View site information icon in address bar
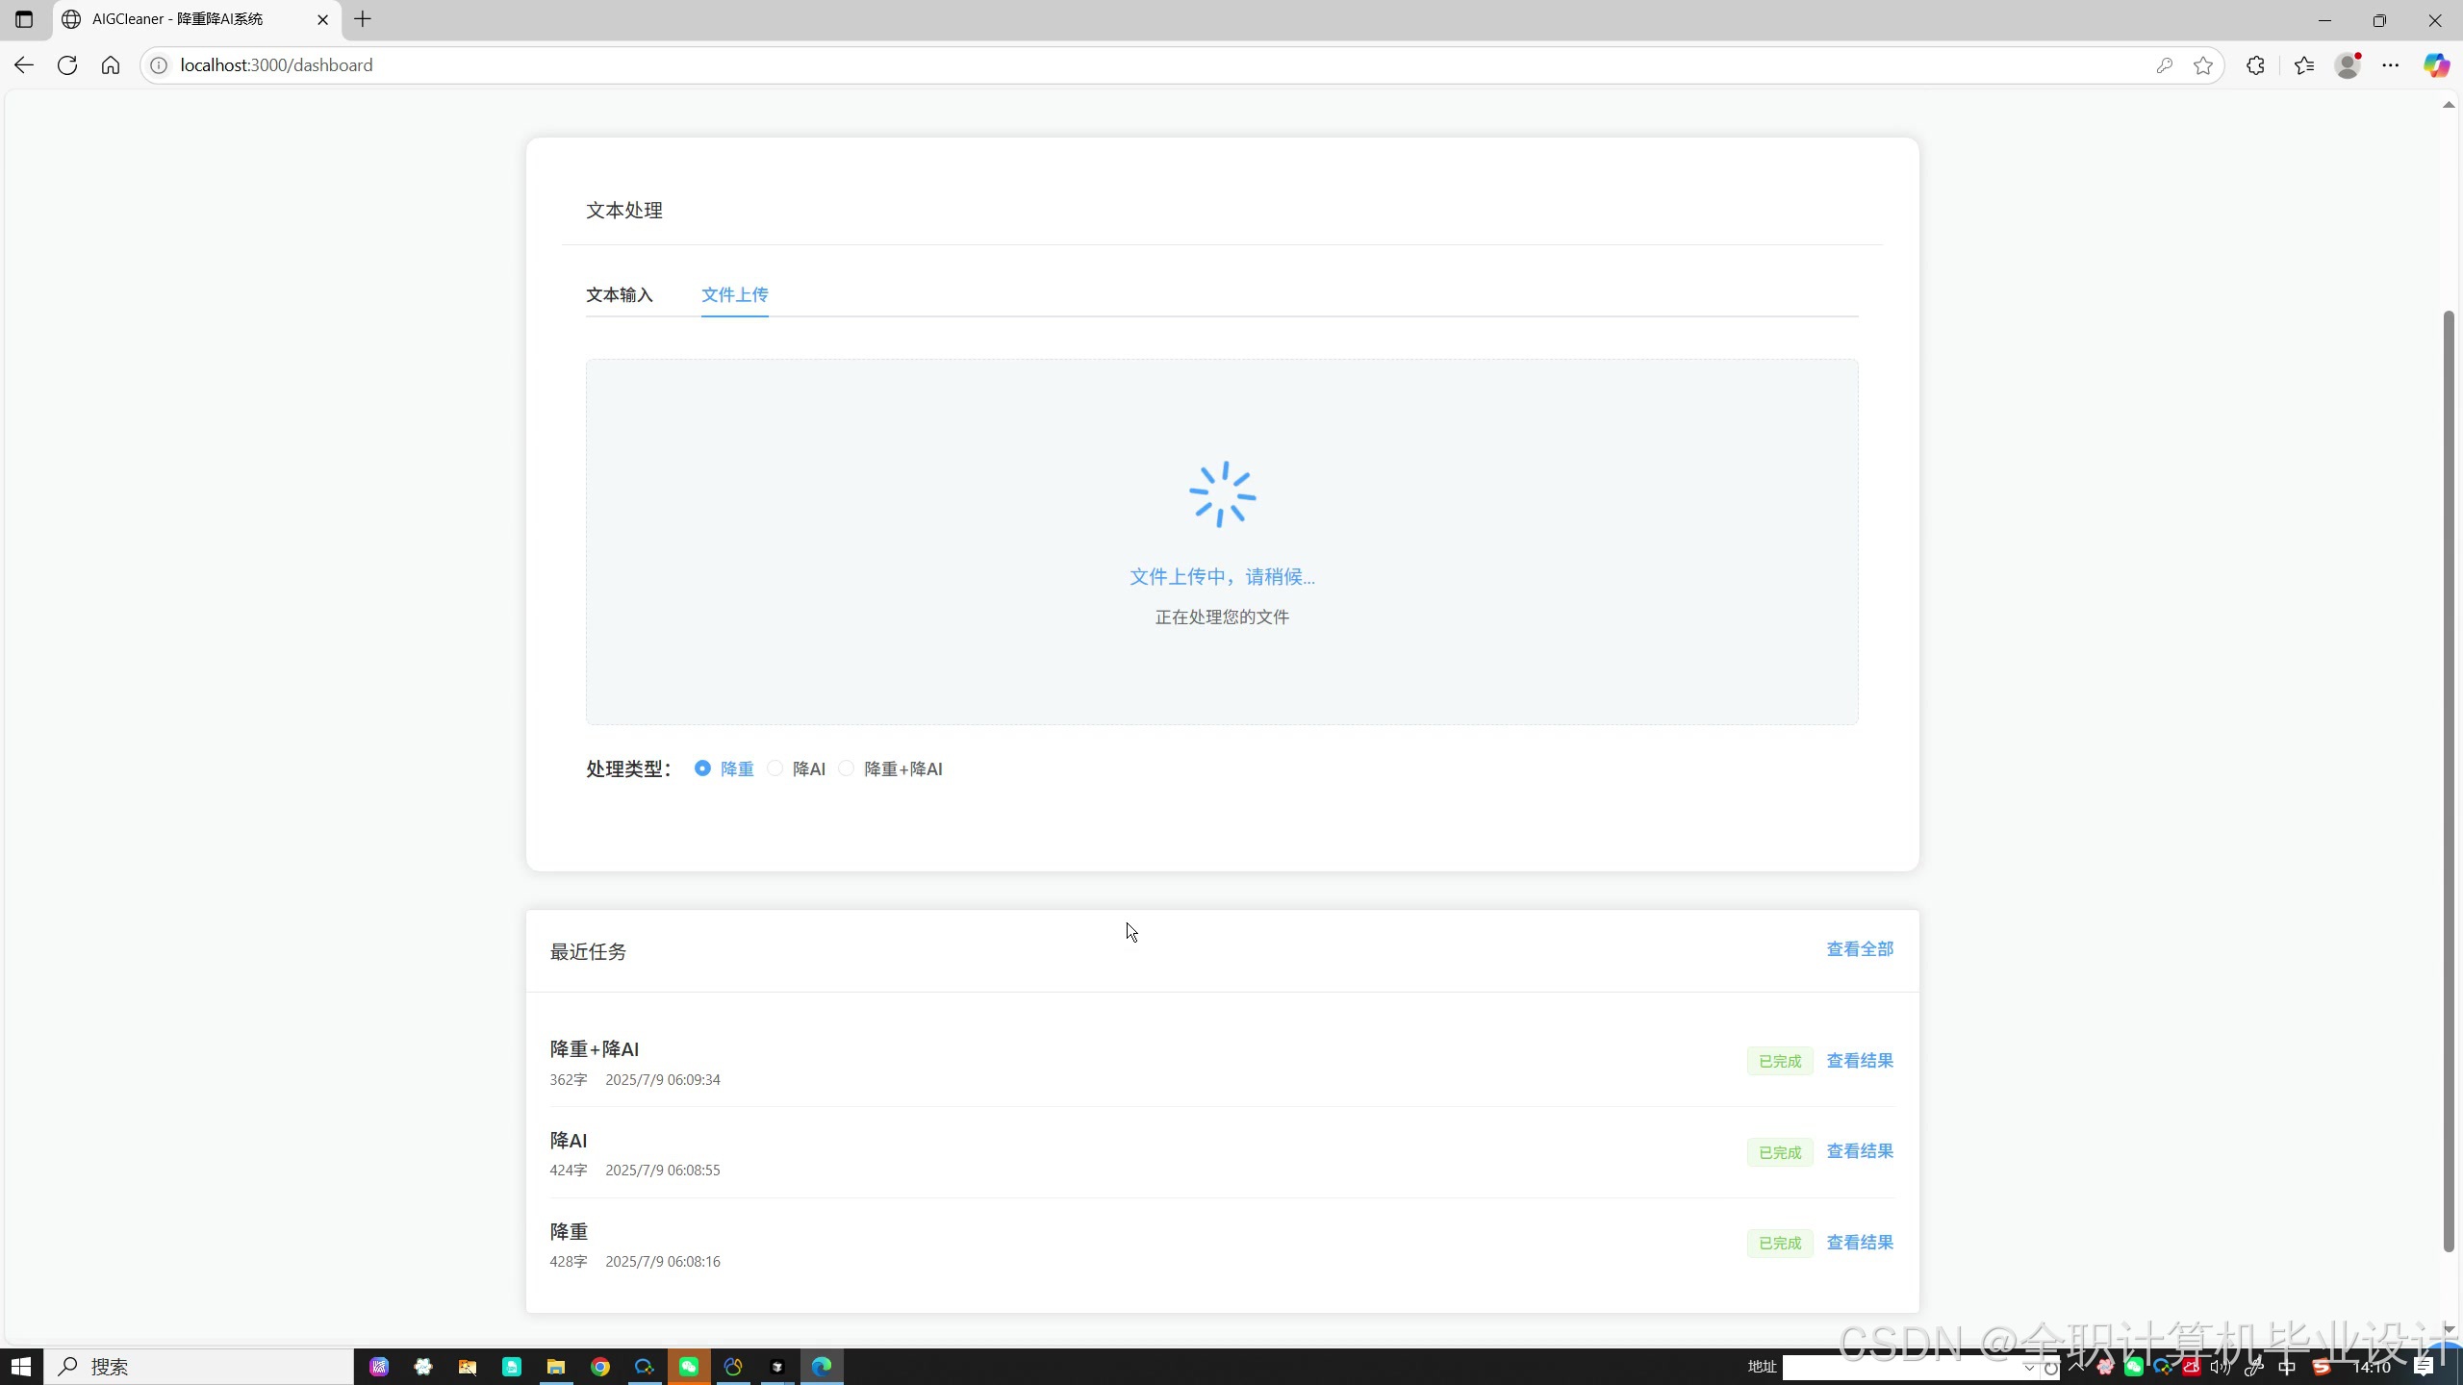 click(159, 65)
